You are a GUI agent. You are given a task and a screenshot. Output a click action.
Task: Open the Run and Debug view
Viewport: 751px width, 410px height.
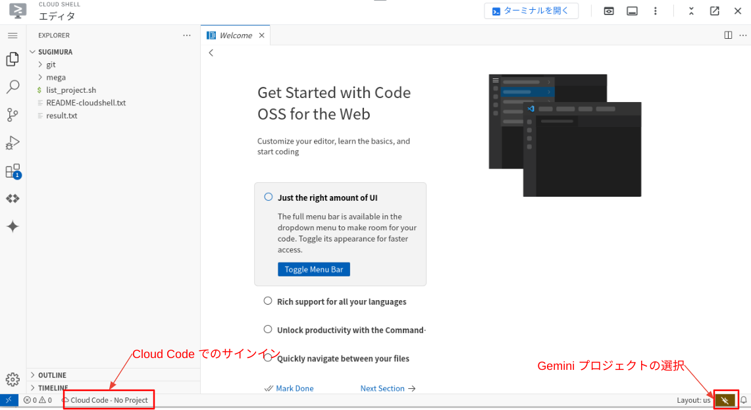point(13,142)
